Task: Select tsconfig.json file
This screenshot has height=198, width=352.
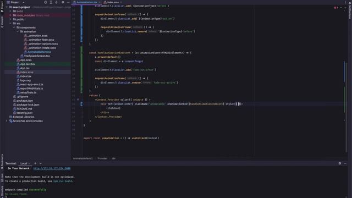Action: pyautogui.click(x=24, y=113)
